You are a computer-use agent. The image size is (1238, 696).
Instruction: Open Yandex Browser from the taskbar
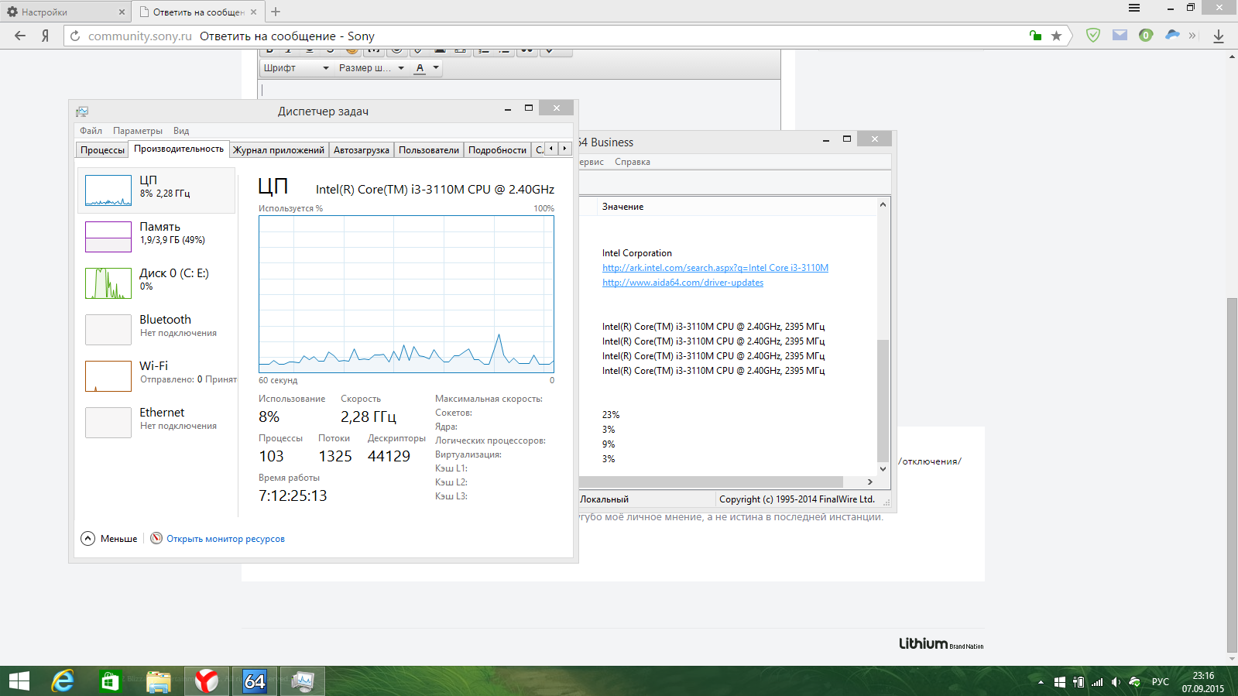(x=207, y=681)
